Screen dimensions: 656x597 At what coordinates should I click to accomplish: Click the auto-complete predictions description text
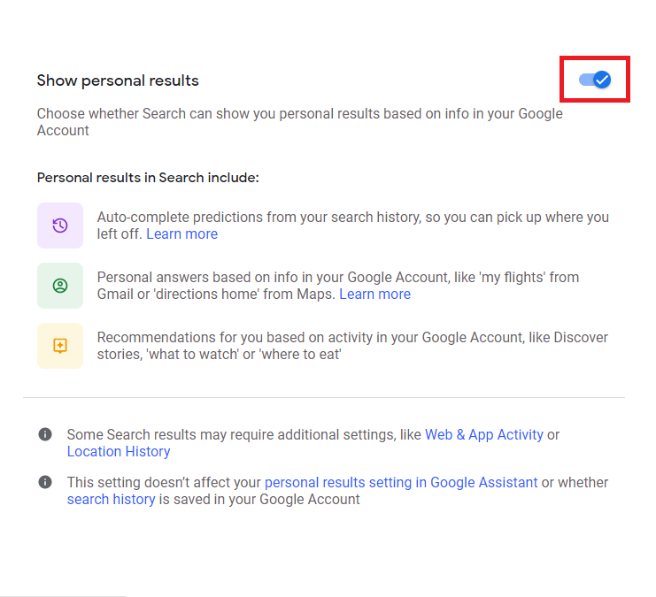point(352,218)
